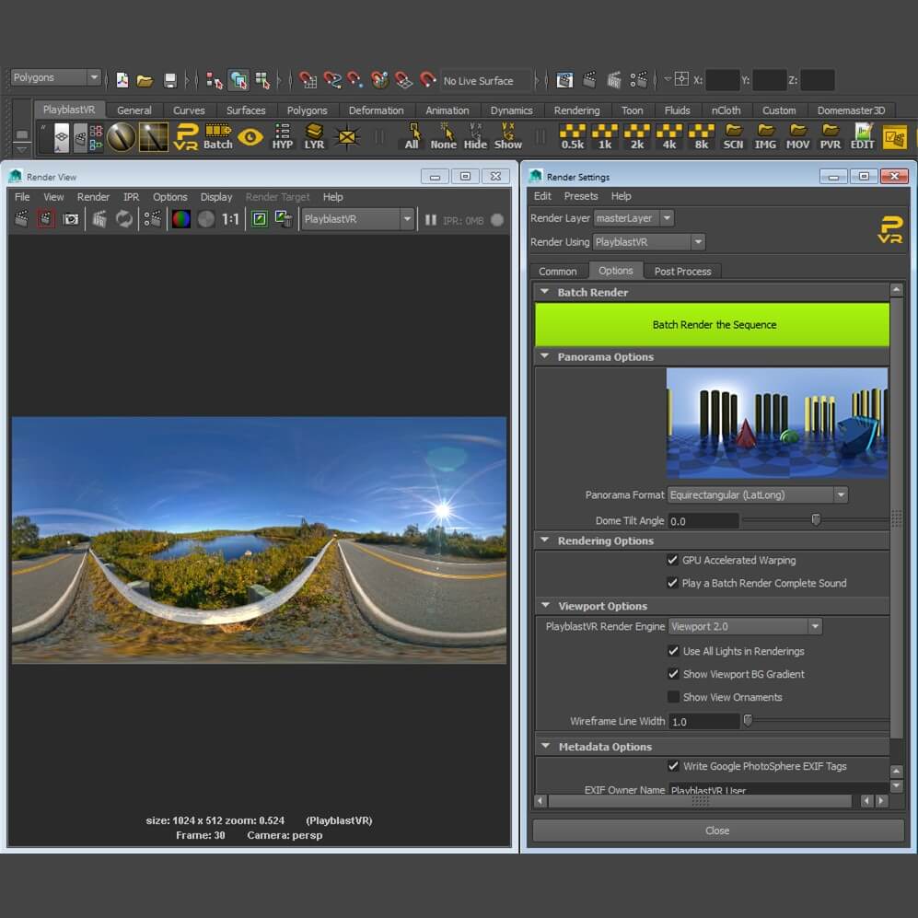
Task: Open the Presets menu in Render Settings
Action: tap(581, 196)
